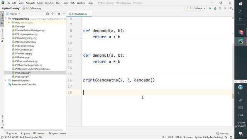Open the Run tool window

(25, 134)
